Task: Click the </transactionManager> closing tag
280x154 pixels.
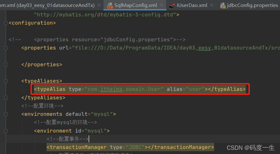Action: [x=181, y=147]
